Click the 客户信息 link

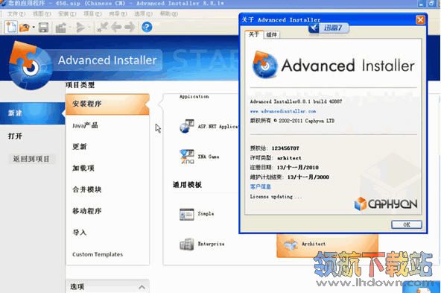click(261, 186)
